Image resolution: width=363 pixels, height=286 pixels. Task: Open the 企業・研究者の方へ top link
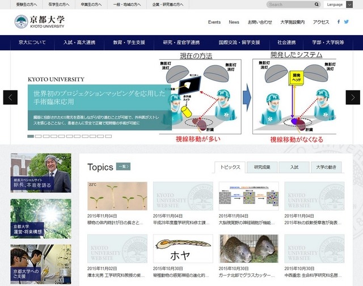tap(168, 5)
